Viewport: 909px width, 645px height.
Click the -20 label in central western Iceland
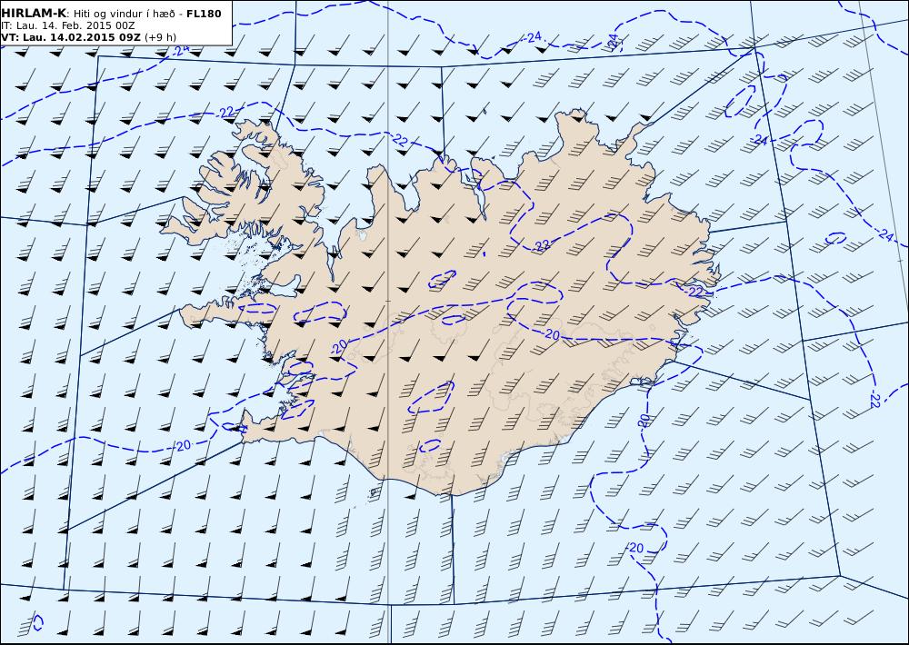point(339,346)
